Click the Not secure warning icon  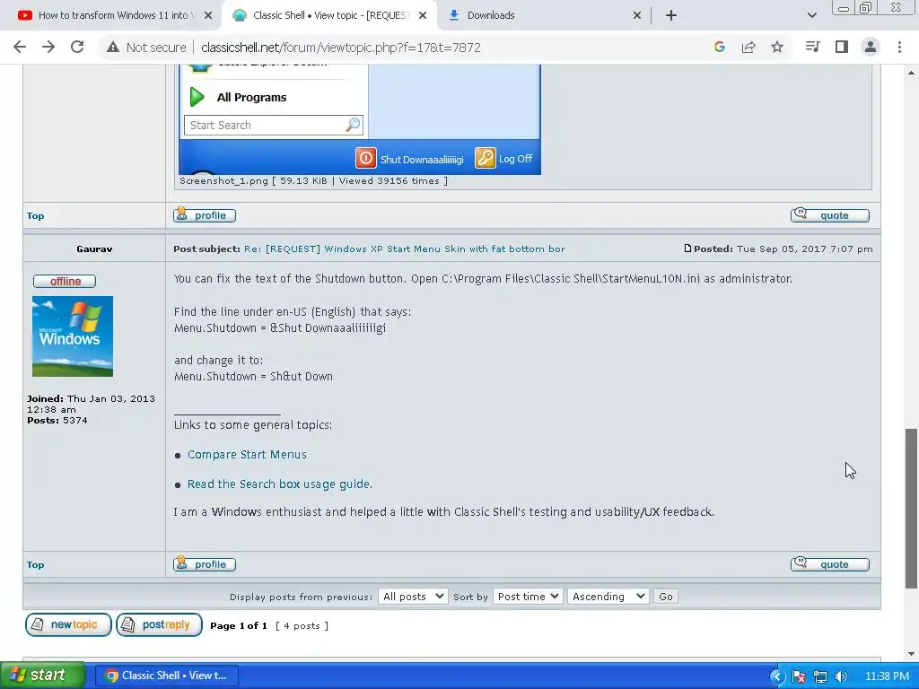tap(112, 48)
